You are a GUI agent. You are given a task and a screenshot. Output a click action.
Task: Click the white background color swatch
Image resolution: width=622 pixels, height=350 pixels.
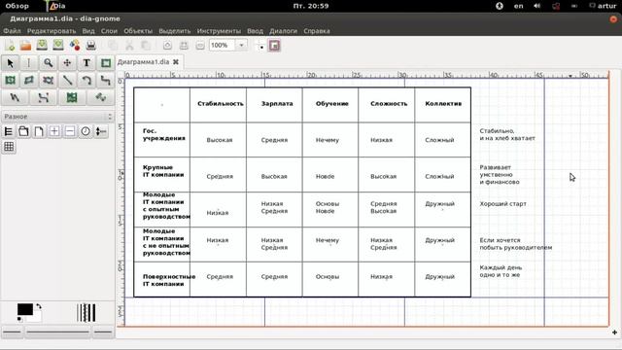(x=37, y=318)
